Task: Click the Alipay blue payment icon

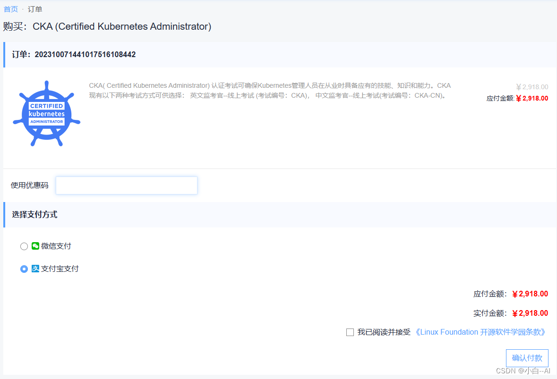Action: pyautogui.click(x=35, y=269)
